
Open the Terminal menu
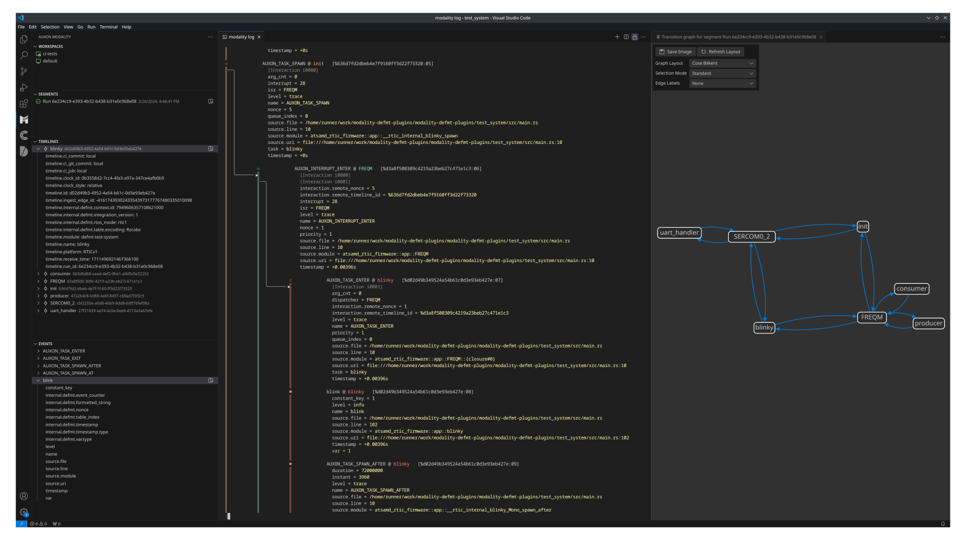click(x=109, y=27)
